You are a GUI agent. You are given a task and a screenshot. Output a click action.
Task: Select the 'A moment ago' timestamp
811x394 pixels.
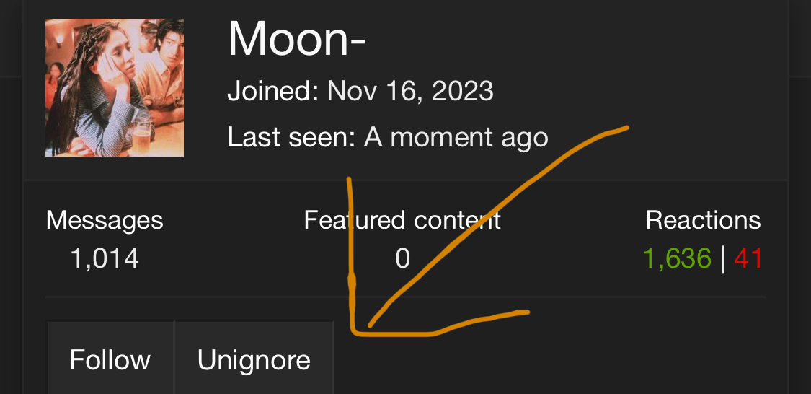(x=456, y=138)
